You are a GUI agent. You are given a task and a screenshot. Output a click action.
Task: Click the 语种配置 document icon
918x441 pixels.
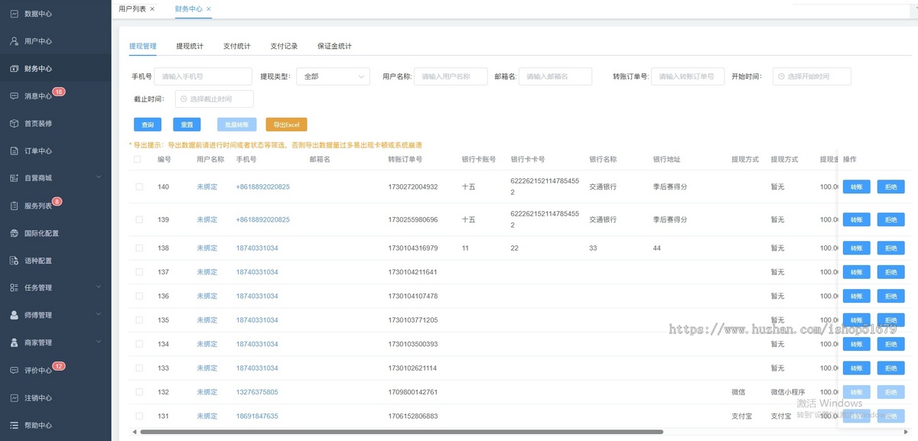point(14,261)
